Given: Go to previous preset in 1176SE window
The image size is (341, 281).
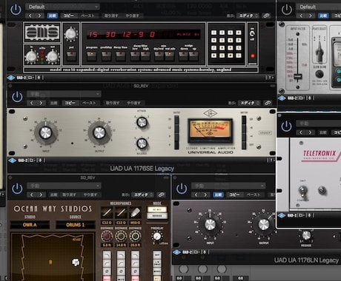Looking at the screenshot, I should 31,103.
